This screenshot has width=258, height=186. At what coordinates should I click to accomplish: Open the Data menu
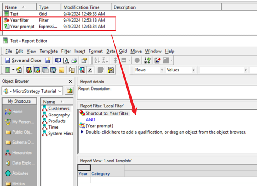pyautogui.click(x=110, y=51)
